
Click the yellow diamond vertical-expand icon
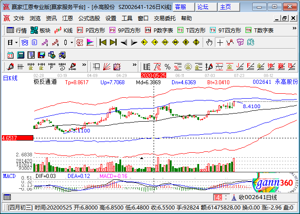[196, 42]
